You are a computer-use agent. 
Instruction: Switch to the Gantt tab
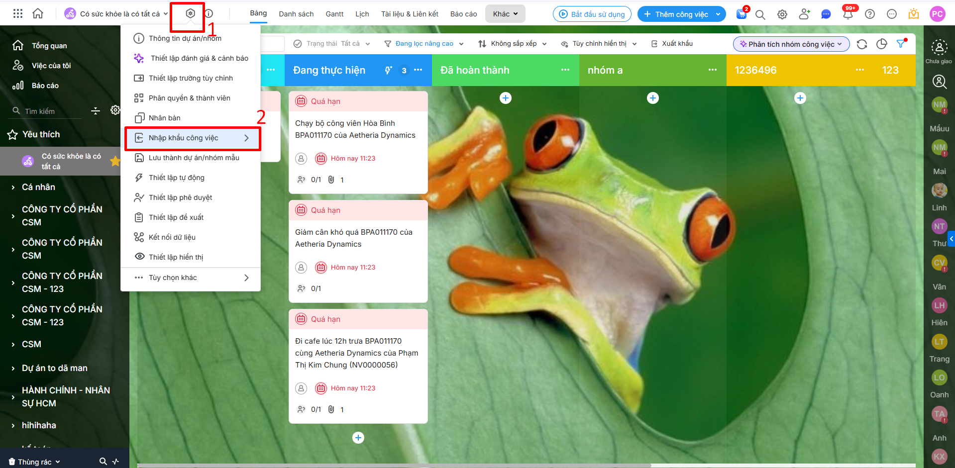(x=334, y=14)
